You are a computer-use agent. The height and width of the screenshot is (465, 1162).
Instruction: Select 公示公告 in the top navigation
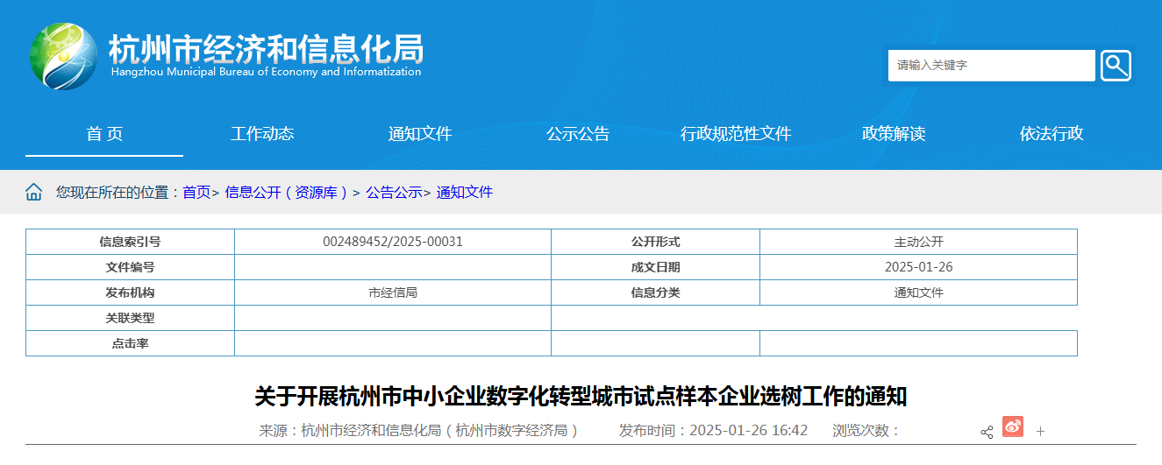(x=578, y=134)
